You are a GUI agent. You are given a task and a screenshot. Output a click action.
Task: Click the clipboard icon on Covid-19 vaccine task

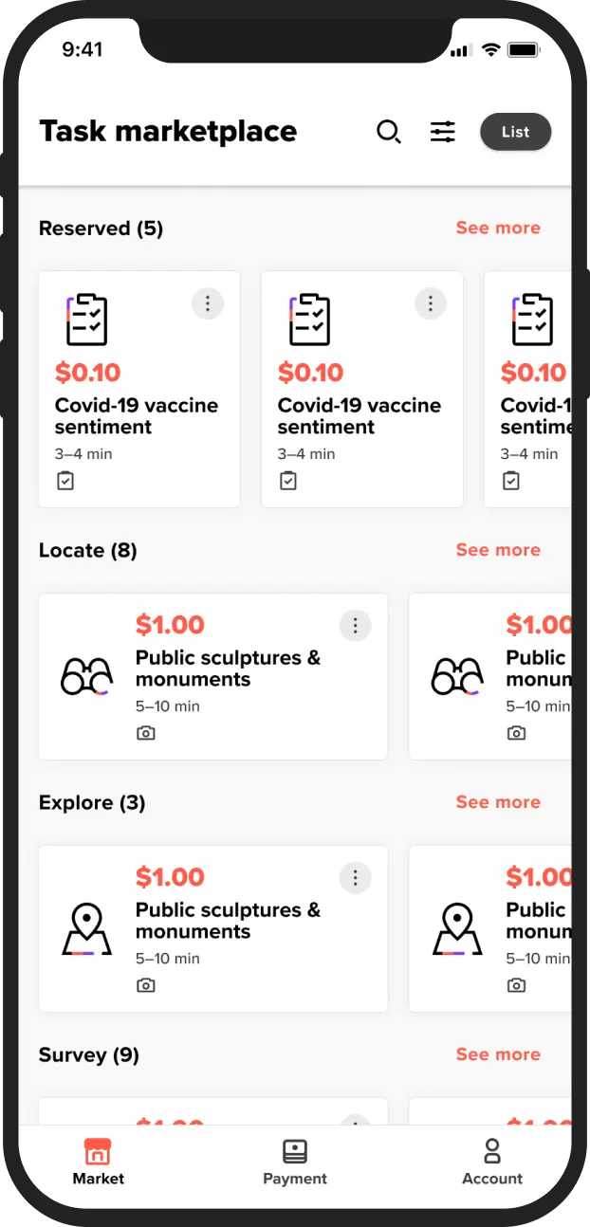[86, 320]
